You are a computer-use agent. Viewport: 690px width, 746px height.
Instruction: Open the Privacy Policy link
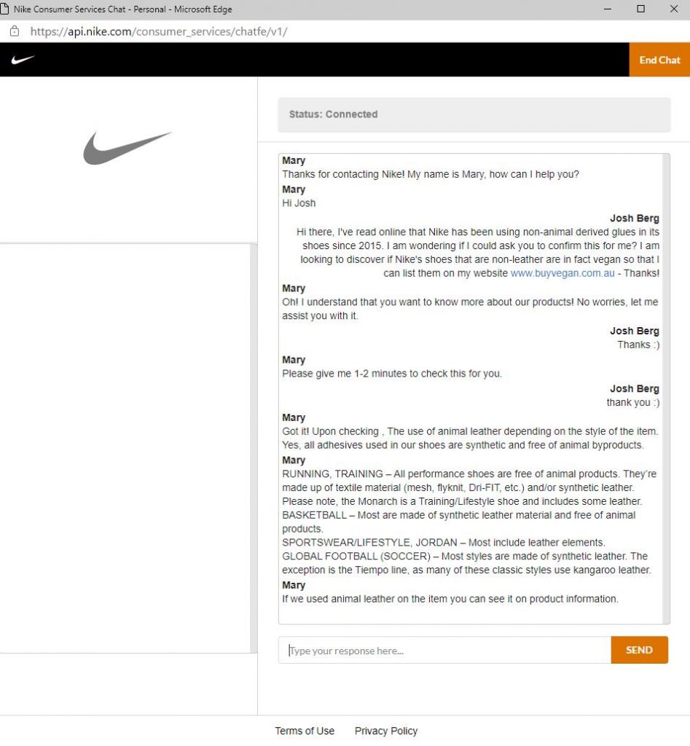coord(386,731)
